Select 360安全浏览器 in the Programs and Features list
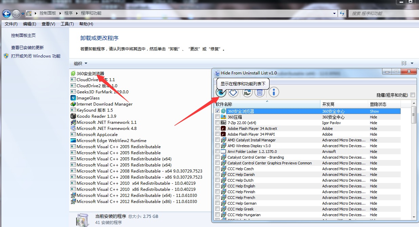This screenshot has width=419, height=227. pos(87,73)
